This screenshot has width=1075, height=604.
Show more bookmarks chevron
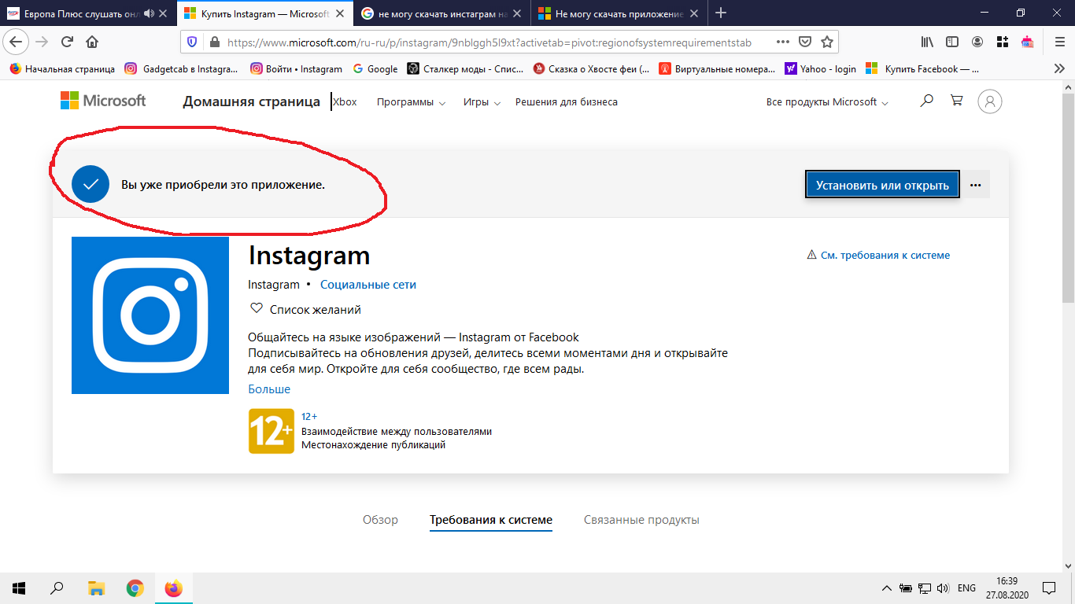pos(1059,68)
